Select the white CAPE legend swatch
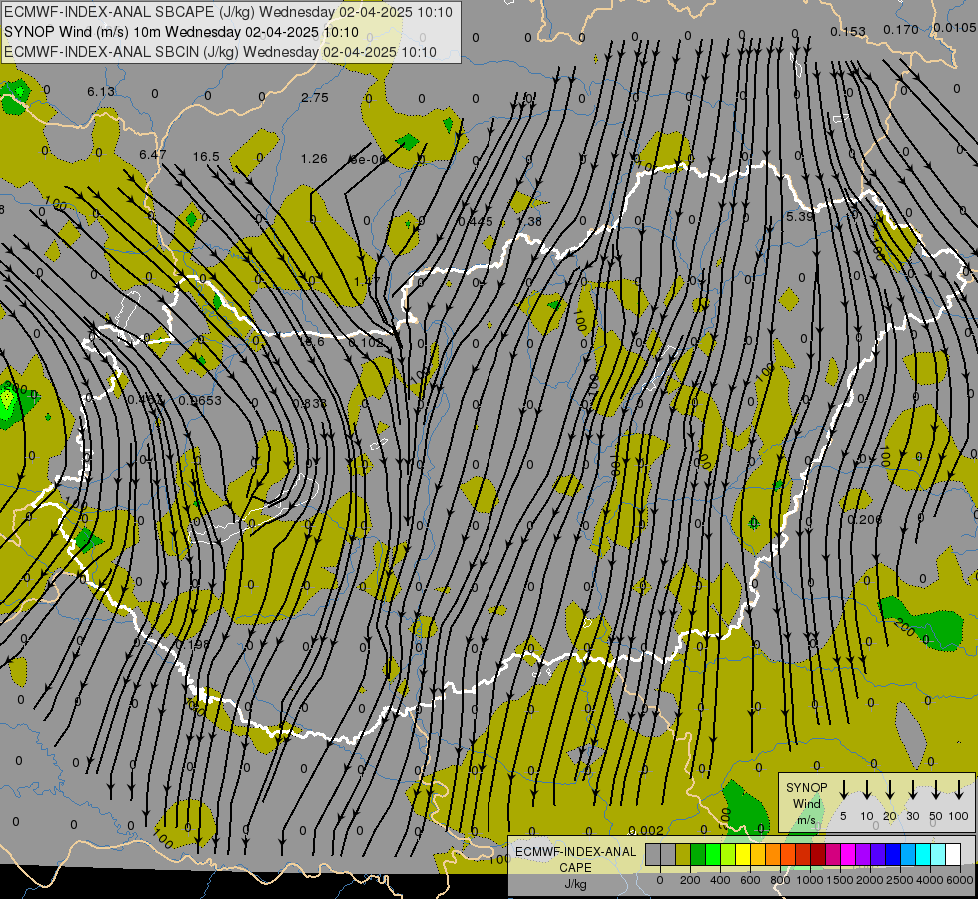 953,854
